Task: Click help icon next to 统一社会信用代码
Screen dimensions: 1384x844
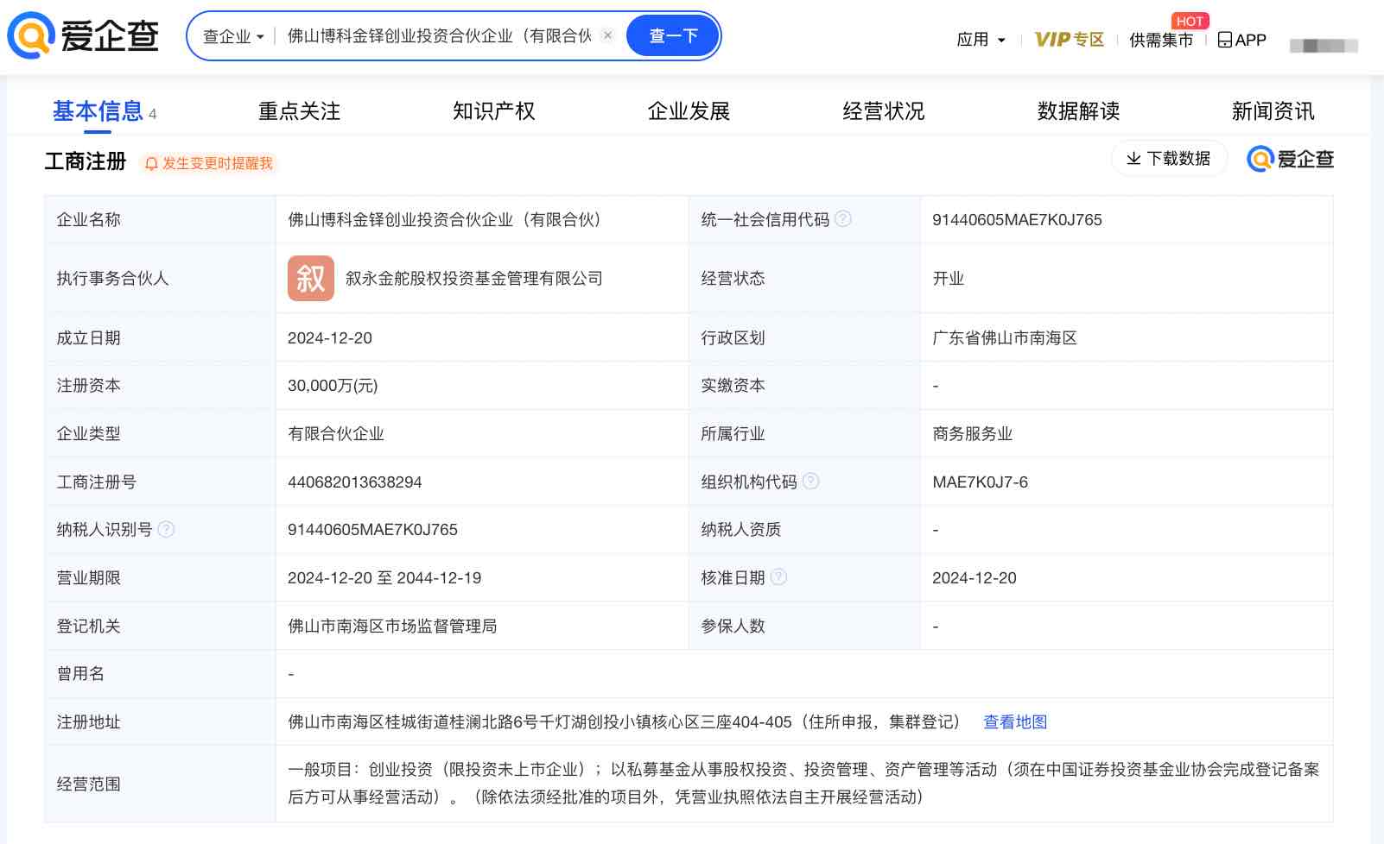Action: point(844,219)
